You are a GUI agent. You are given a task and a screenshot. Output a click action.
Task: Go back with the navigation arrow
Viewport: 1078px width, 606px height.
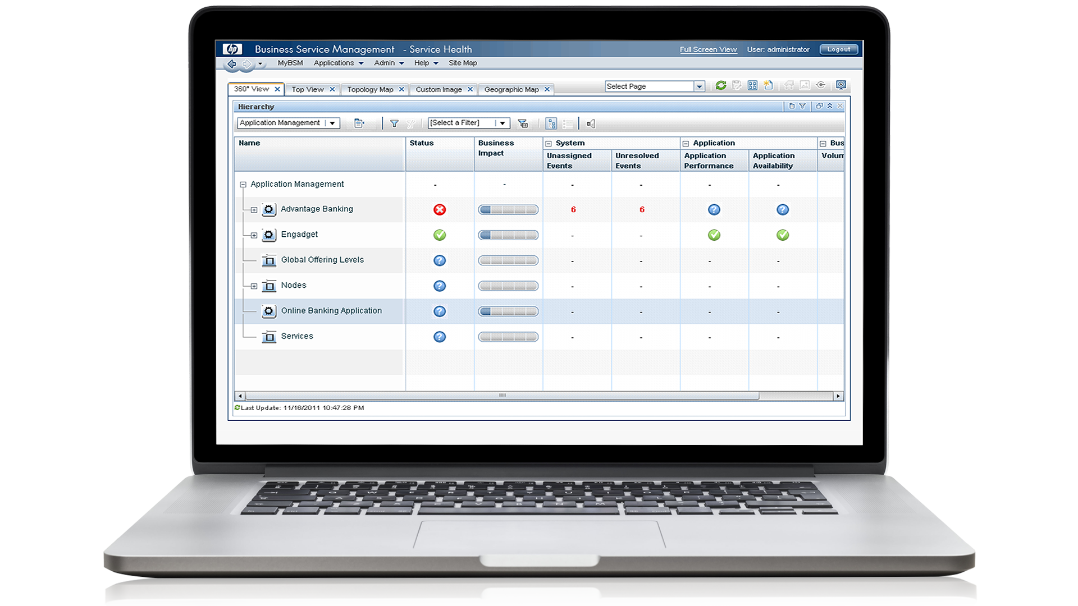click(231, 64)
